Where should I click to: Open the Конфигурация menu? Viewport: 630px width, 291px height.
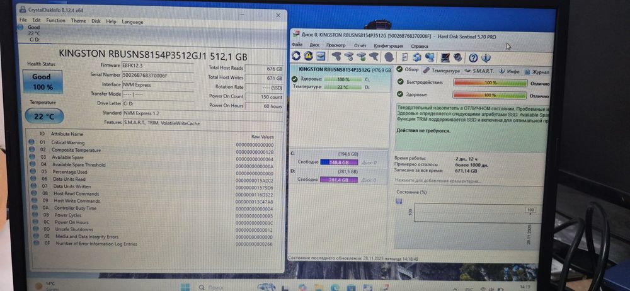click(388, 46)
